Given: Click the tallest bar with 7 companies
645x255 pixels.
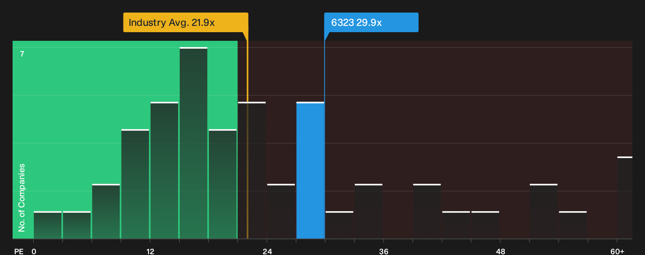Looking at the screenshot, I should pyautogui.click(x=193, y=143).
